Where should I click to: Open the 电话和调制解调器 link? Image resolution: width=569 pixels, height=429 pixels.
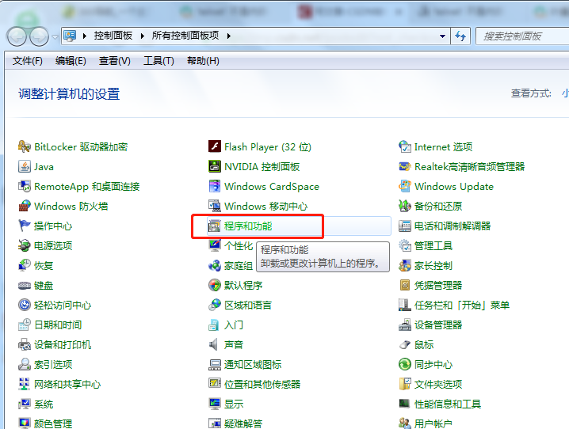[x=453, y=226]
